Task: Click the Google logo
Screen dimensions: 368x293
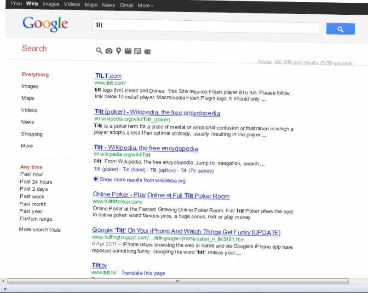Action: (45, 24)
